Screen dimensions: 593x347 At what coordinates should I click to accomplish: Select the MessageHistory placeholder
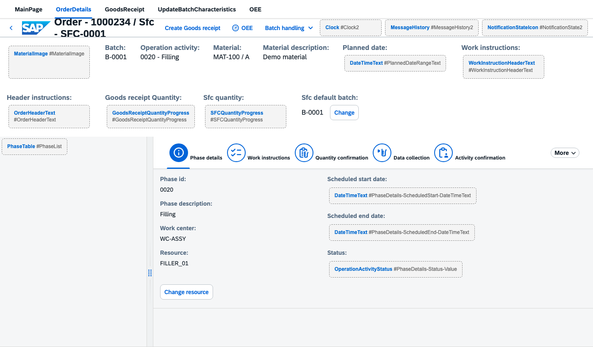[432, 28]
